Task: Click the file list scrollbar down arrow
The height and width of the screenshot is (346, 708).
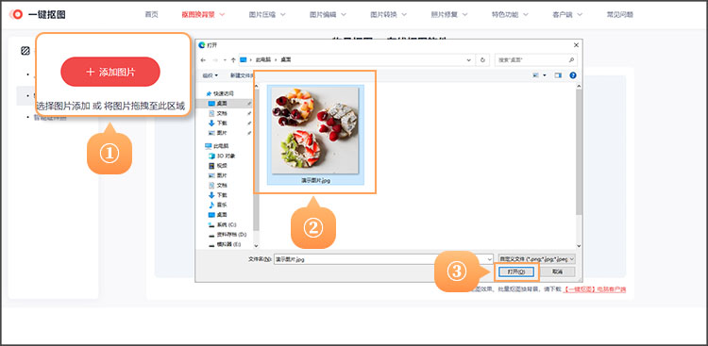Action: click(579, 246)
